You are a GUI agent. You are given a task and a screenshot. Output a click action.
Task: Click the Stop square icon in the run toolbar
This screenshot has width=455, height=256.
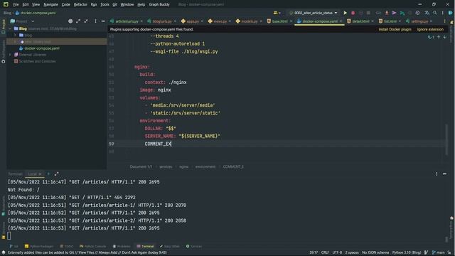click(368, 13)
